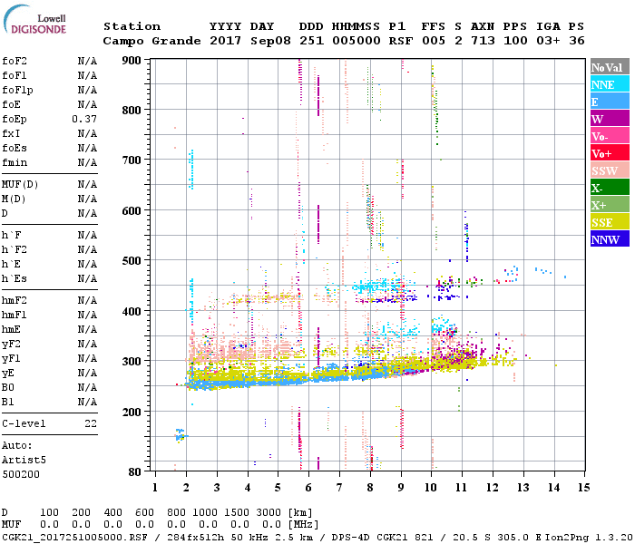Click the foEp value 0.37
Viewport: 635px width, 544px height.
(x=84, y=120)
